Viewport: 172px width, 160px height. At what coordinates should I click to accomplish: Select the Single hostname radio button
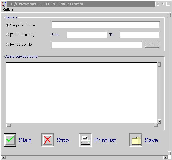[x=8, y=25]
